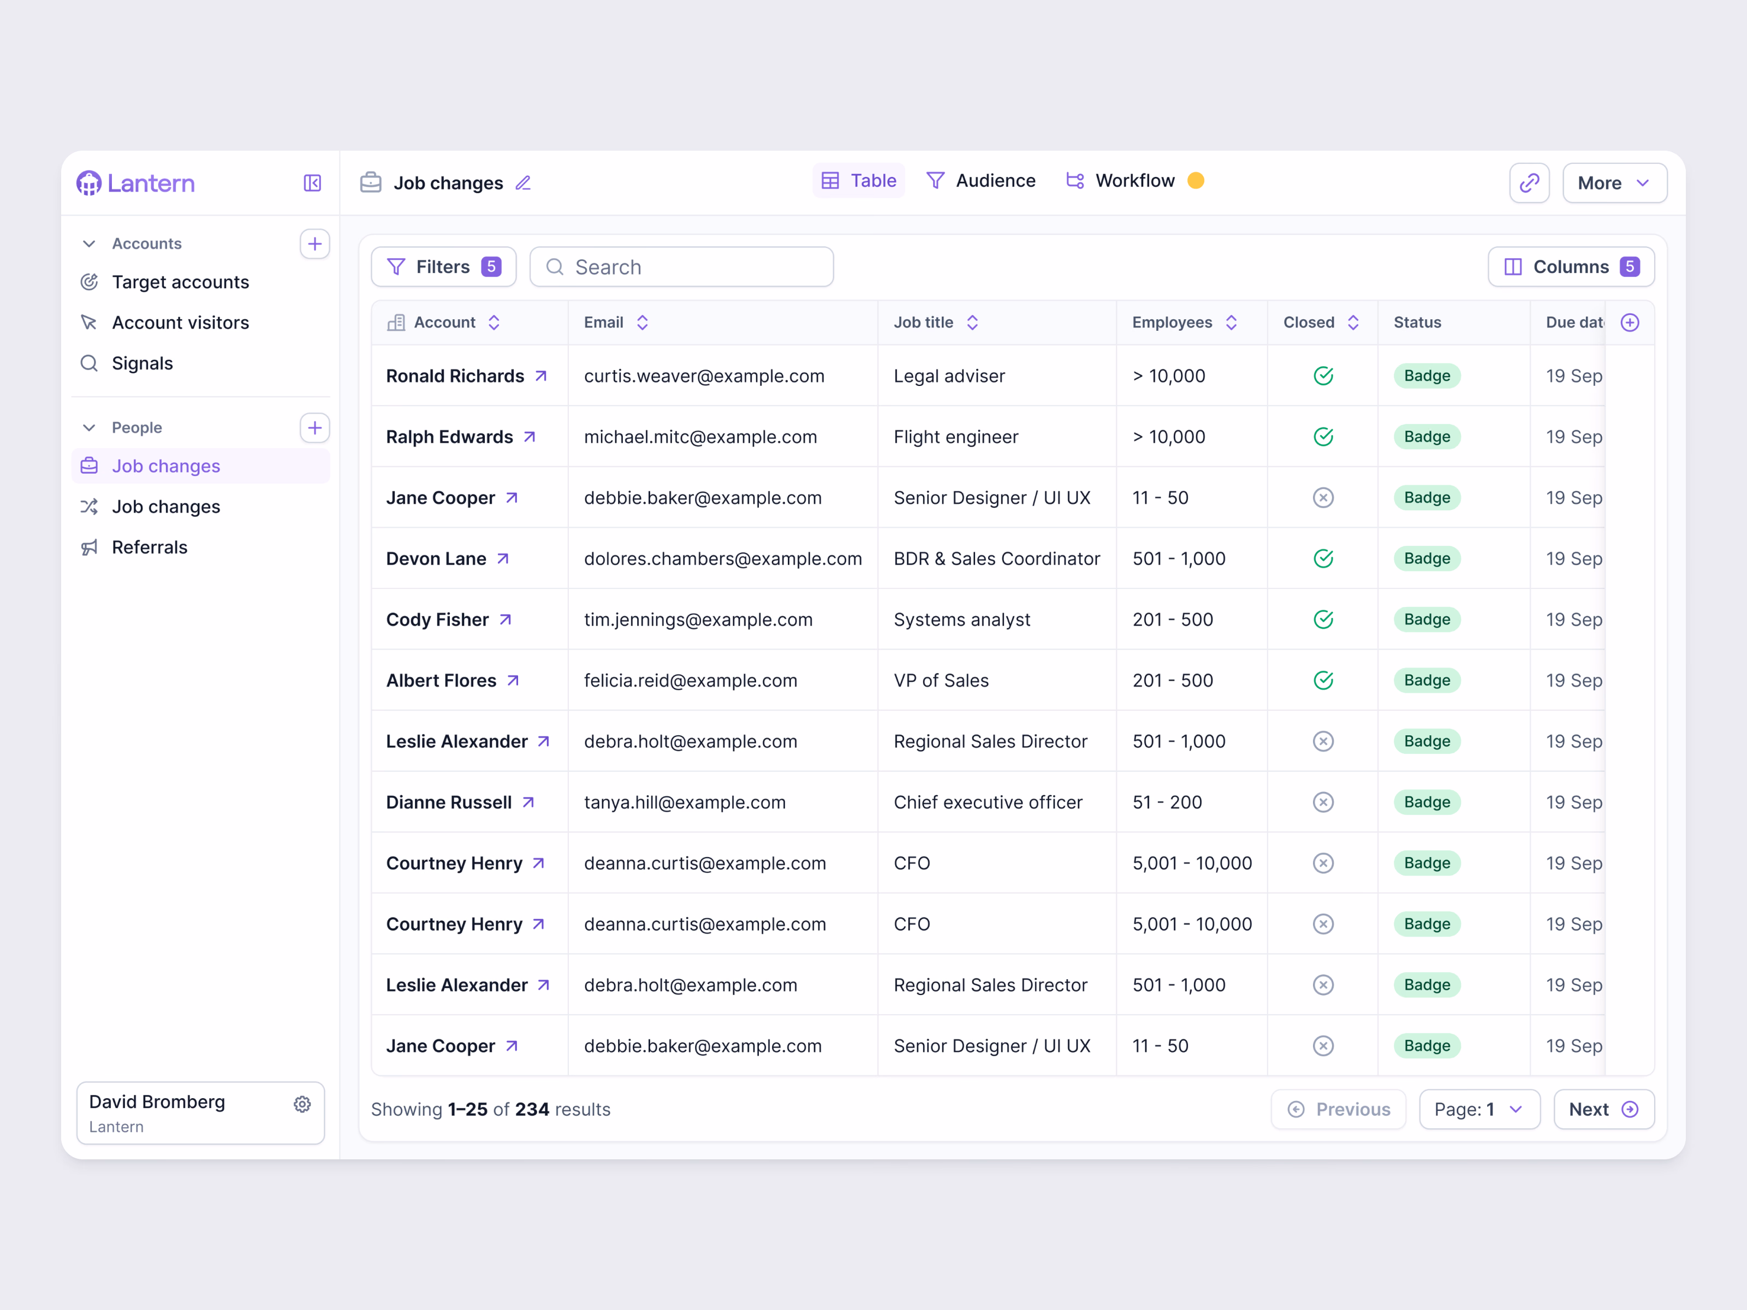Switch to the Audience tab
This screenshot has width=1747, height=1310.
(980, 181)
